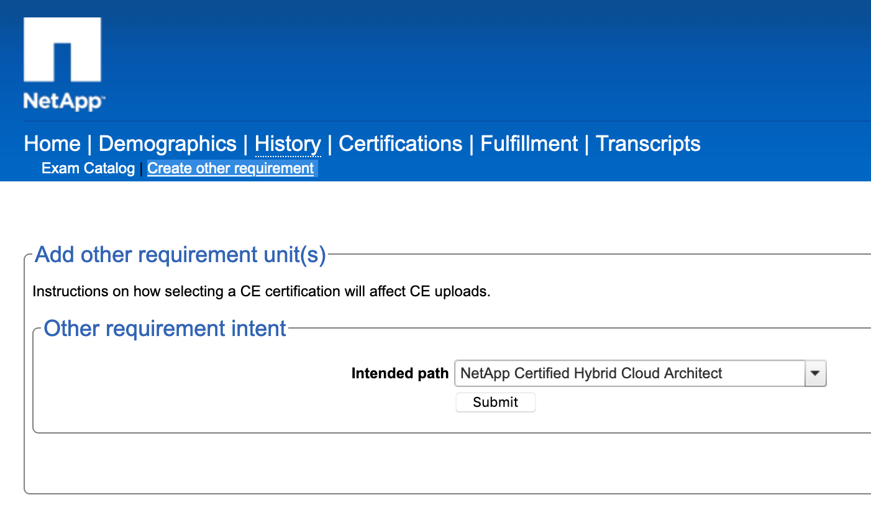Open the Fulfillment page
The image size is (871, 523).
click(x=529, y=144)
